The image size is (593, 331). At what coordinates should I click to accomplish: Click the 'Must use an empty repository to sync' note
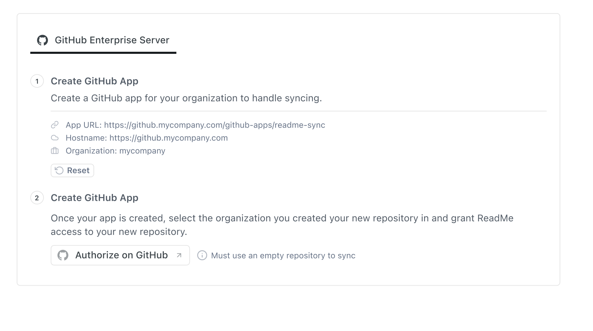tap(283, 256)
